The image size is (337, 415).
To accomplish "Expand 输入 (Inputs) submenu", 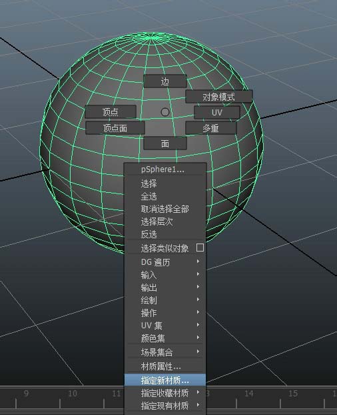I will click(x=165, y=275).
